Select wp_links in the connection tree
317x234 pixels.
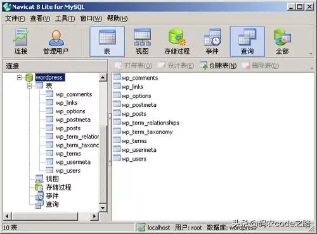(x=67, y=102)
